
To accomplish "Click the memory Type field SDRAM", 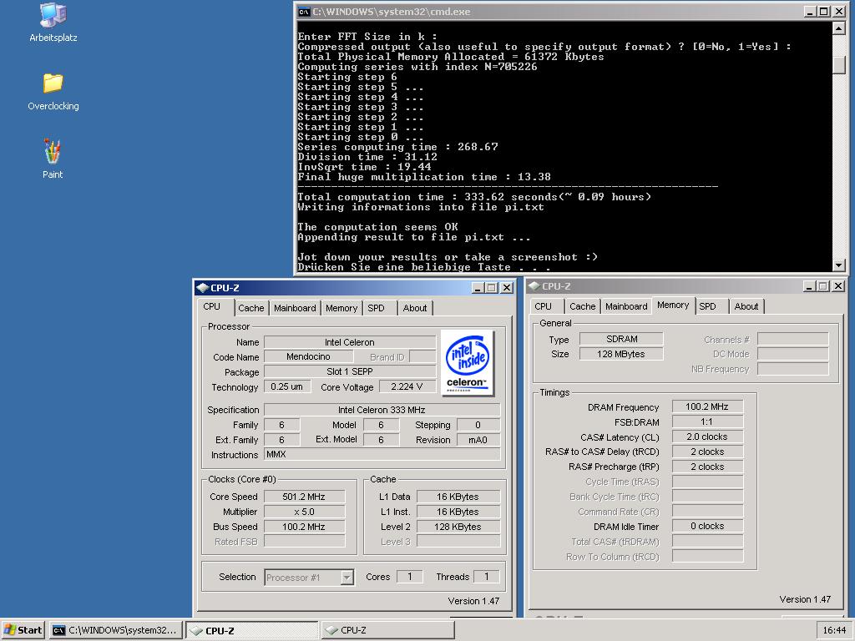I will pyautogui.click(x=621, y=339).
